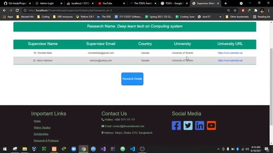Viewport: 273px width, 153px height.
Task: Open the Research & Professor footer link
Action: (46, 141)
